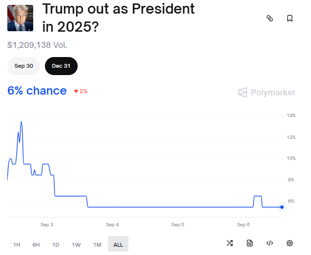Click the current price dot on chart
Image resolution: width=311 pixels, height=255 pixels.
282,207
